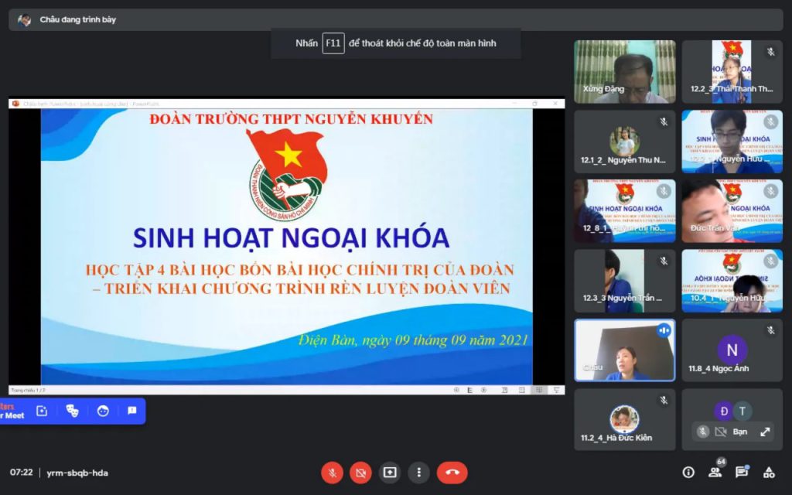The height and width of the screenshot is (495, 792).
Task: Leave the call with the red hang-up button
Action: coord(452,473)
